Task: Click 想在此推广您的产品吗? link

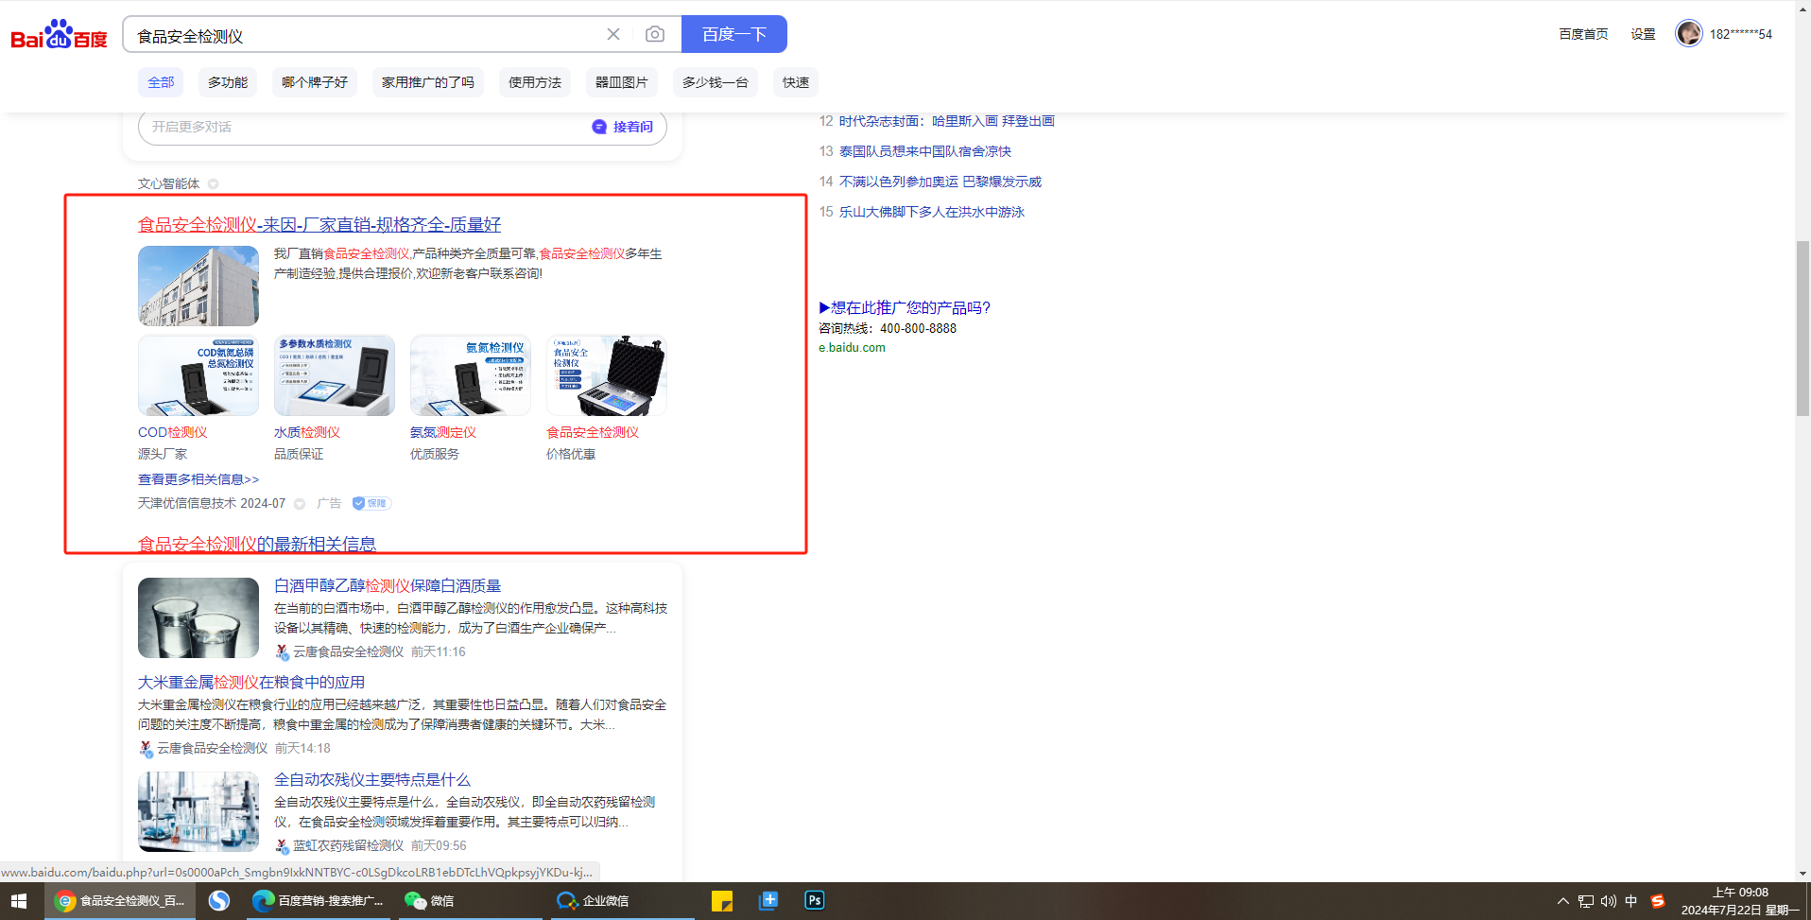Action: click(905, 307)
